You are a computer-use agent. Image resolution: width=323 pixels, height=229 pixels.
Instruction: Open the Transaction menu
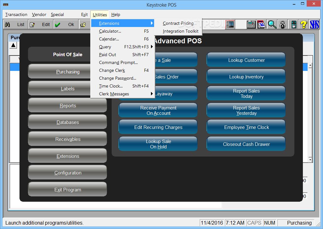click(x=16, y=14)
